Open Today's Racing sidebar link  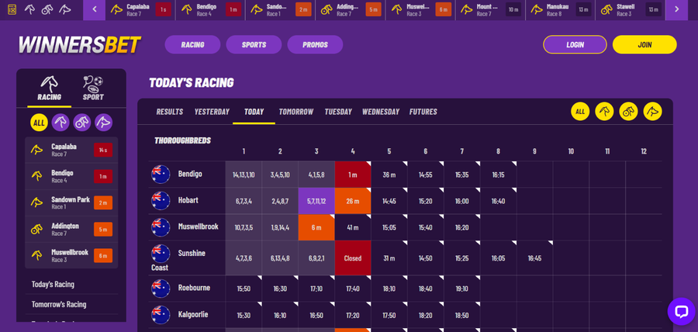click(53, 285)
